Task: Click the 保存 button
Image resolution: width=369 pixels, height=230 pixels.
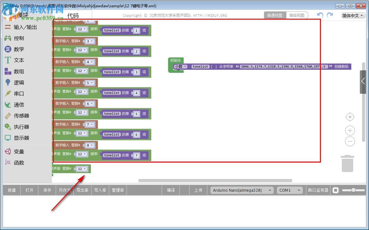Action: click(47, 190)
